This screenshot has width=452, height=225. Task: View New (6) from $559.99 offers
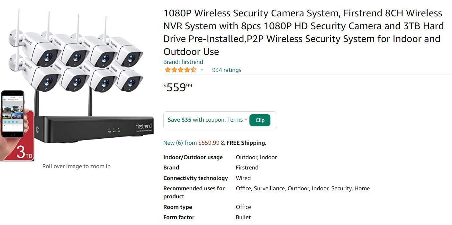click(191, 143)
